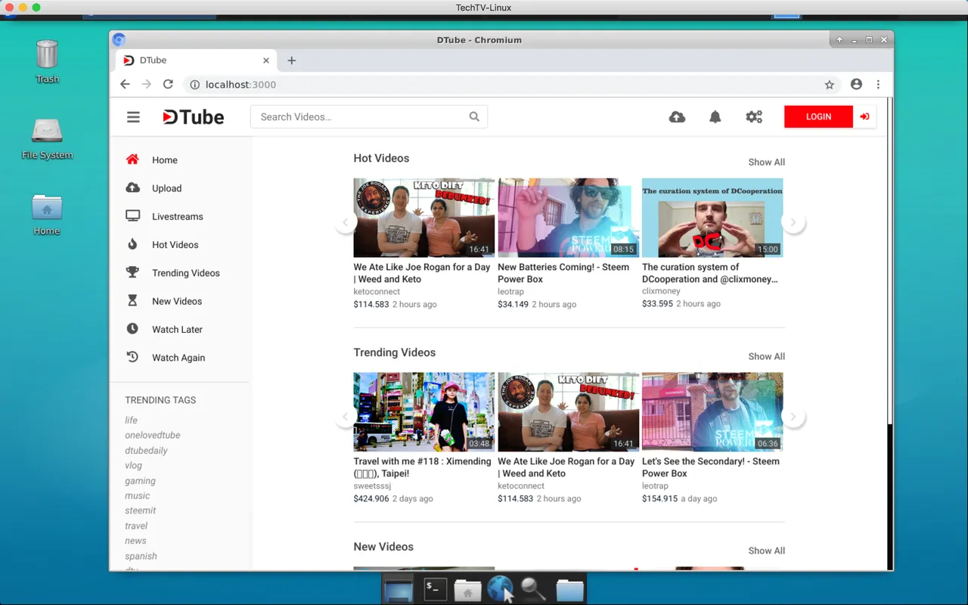Open New Batteries Coming video thumbnail
Screen dimensions: 968x605
coord(568,218)
